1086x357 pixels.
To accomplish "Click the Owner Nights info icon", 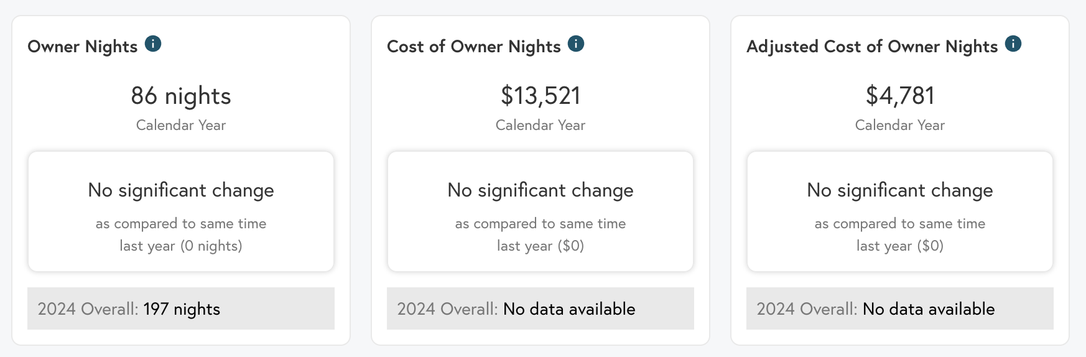I will 153,44.
